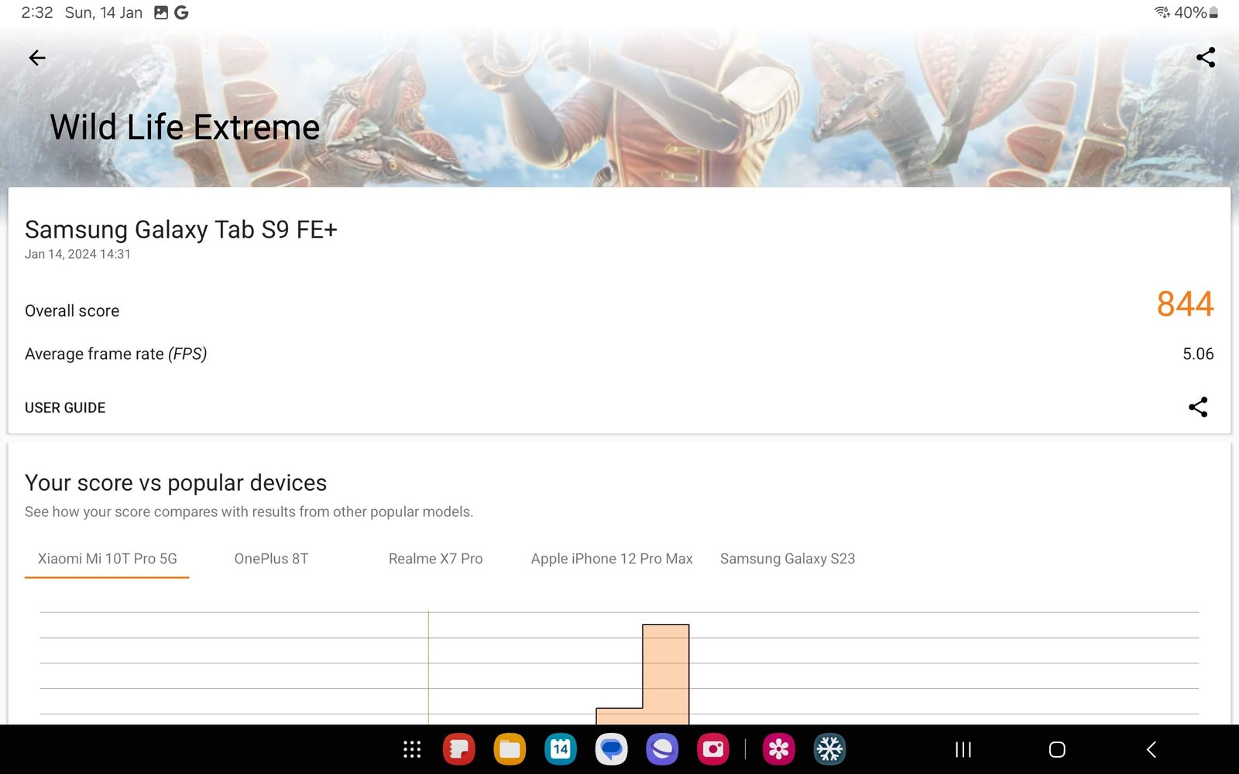Tap the tall orange bar in the score chart
This screenshot has width=1239, height=774.
click(665, 673)
